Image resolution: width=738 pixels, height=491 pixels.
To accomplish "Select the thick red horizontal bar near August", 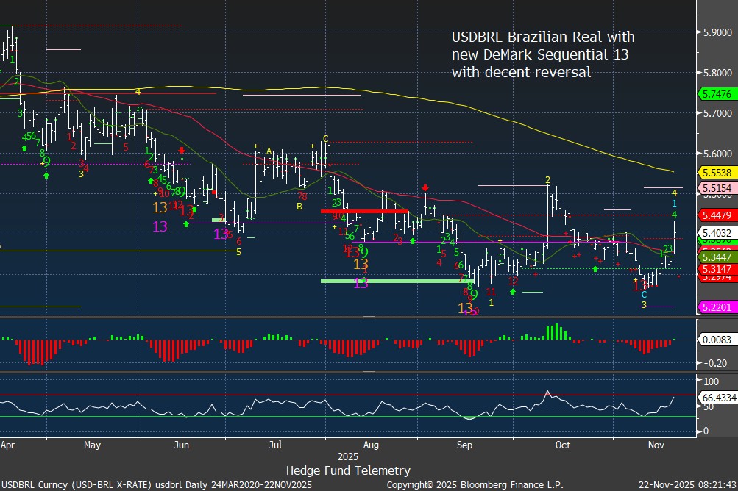I will [364, 211].
